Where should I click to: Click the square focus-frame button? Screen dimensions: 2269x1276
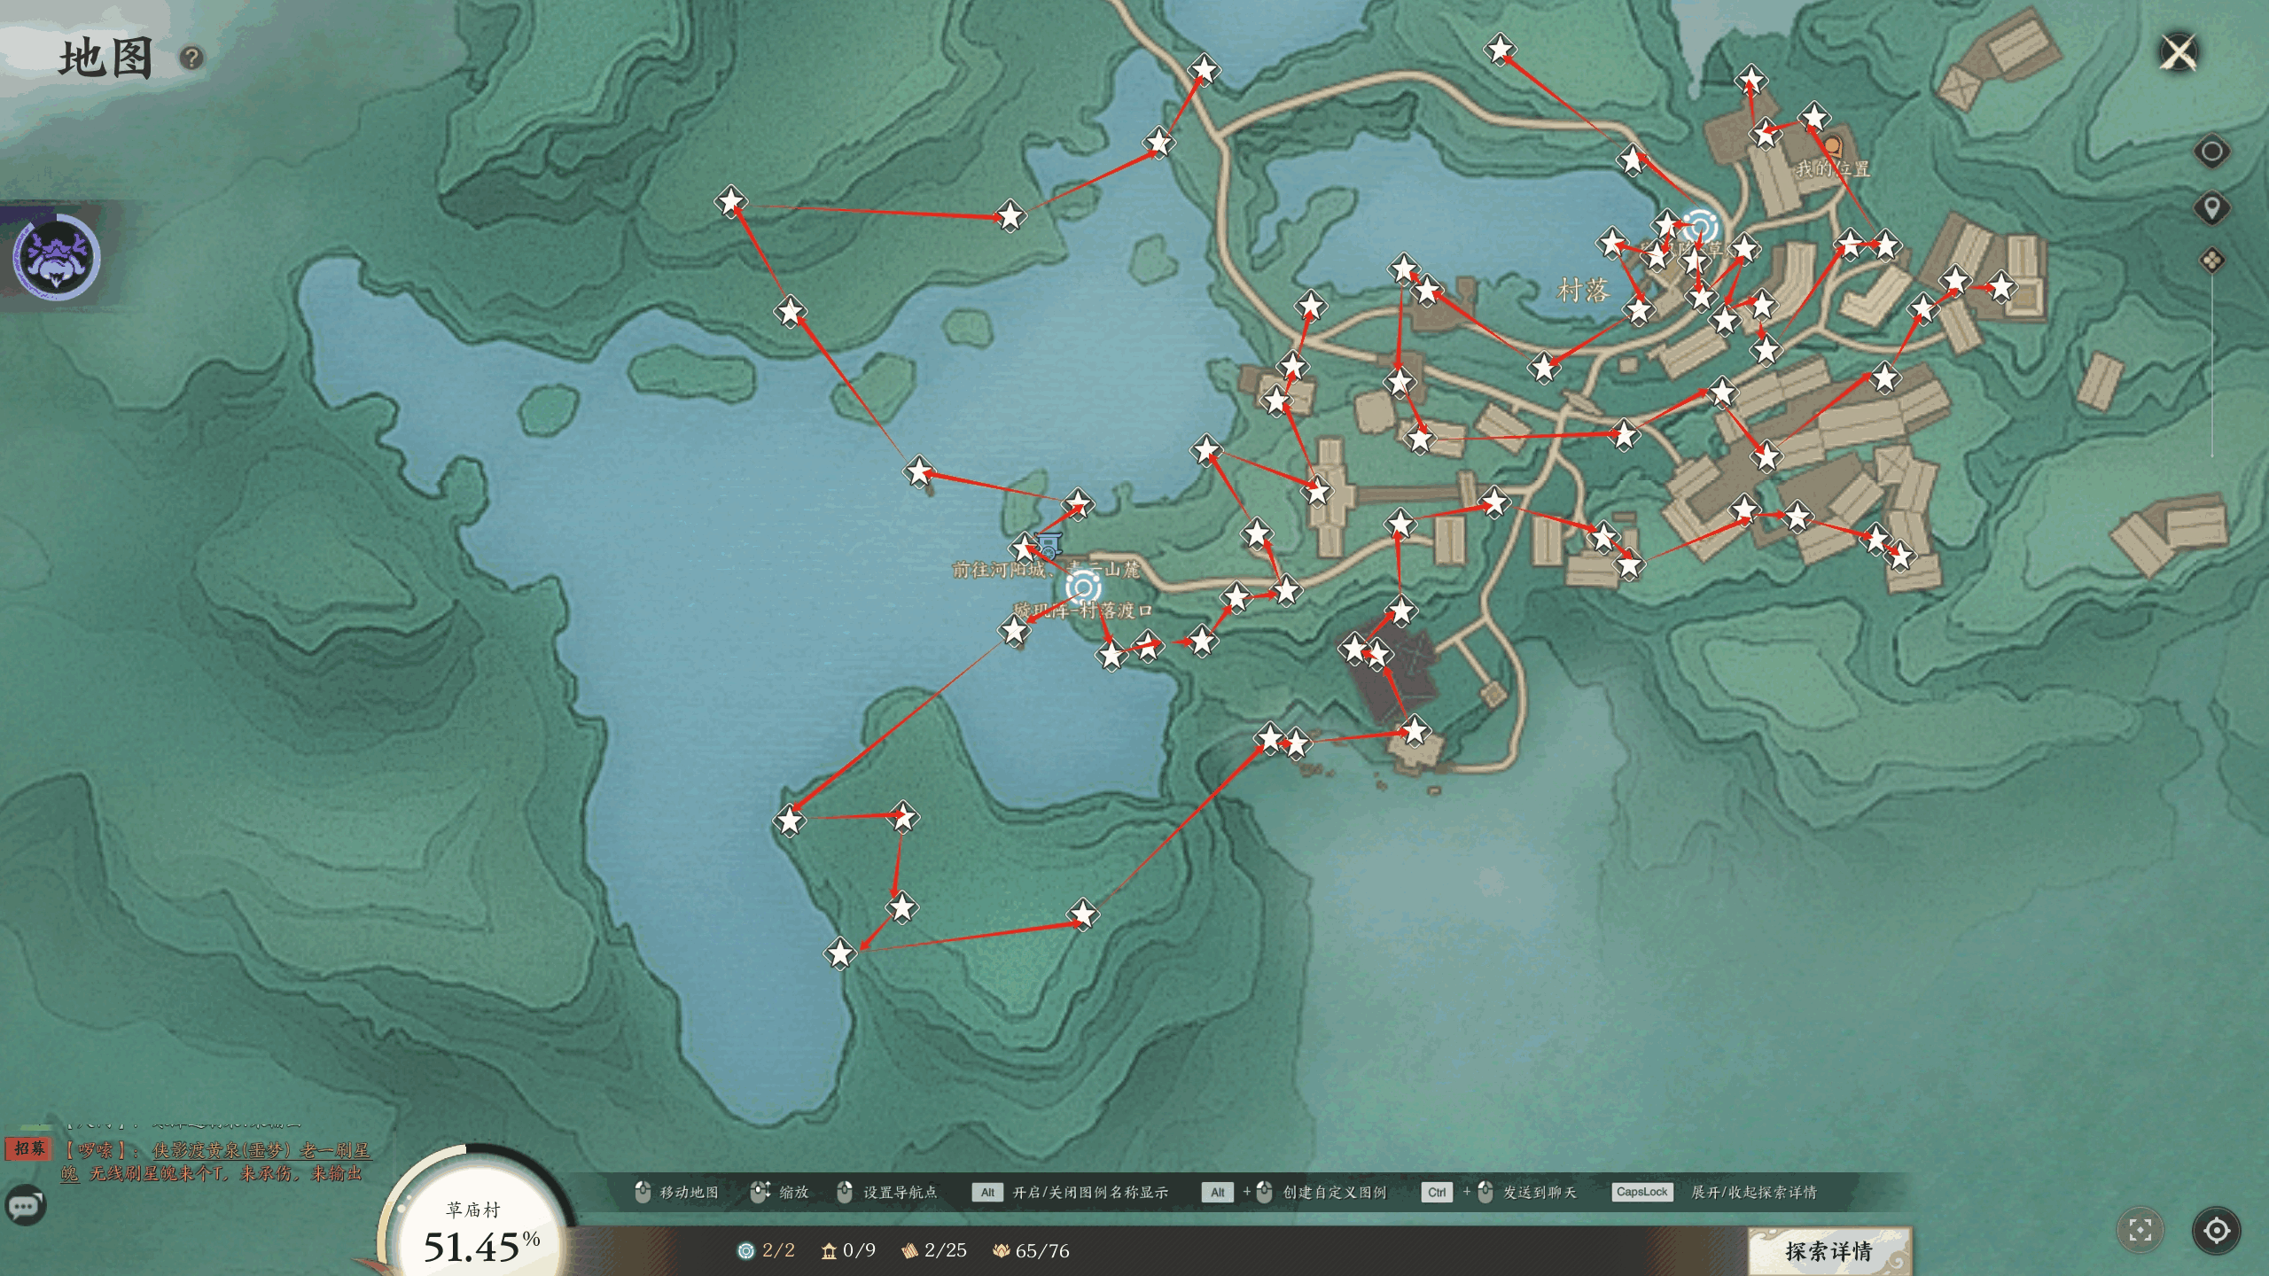click(2140, 1230)
